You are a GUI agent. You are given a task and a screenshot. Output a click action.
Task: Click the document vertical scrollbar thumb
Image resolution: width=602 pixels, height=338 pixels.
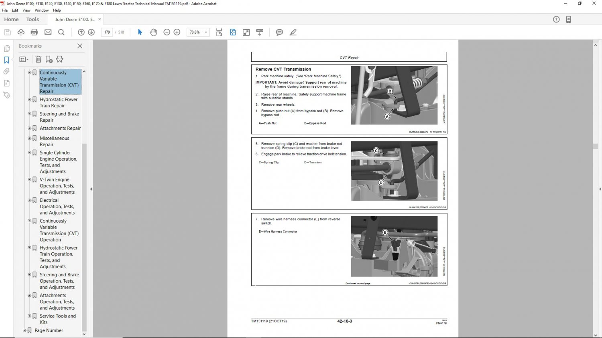click(596, 147)
